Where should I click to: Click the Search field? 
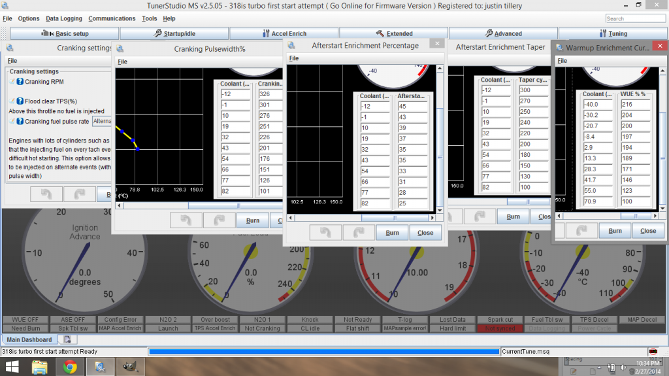click(x=635, y=18)
